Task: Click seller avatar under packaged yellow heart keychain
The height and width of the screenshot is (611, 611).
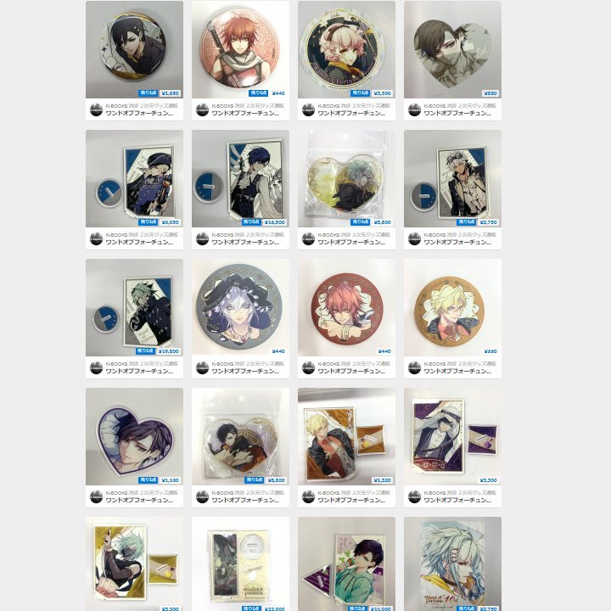Action: (x=308, y=238)
